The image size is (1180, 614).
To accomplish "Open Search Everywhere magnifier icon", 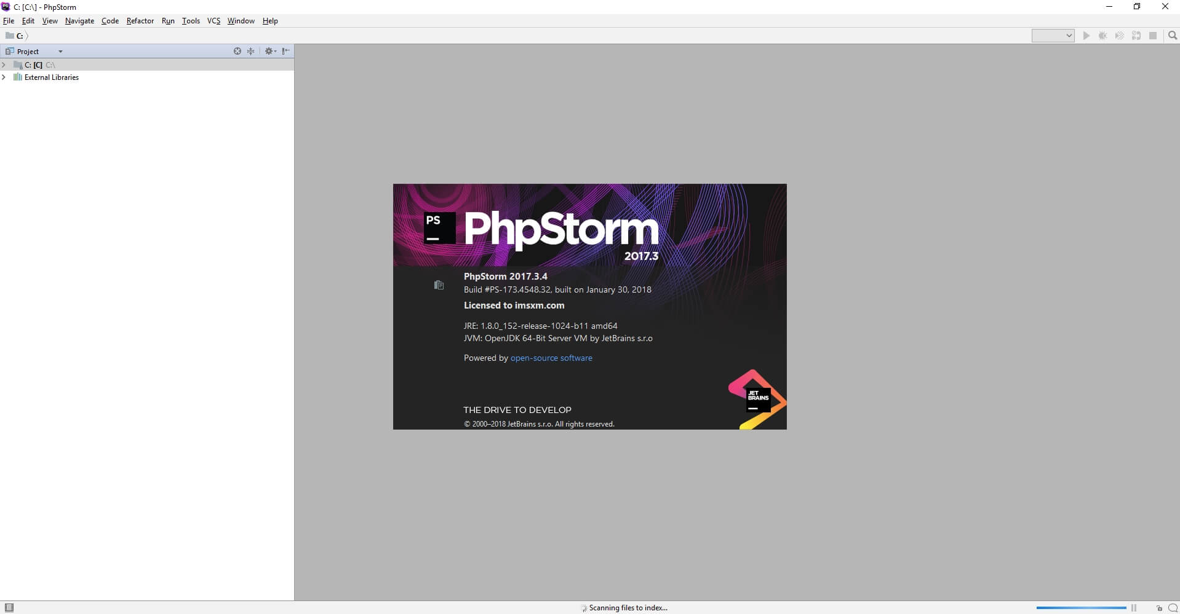I will (x=1173, y=36).
